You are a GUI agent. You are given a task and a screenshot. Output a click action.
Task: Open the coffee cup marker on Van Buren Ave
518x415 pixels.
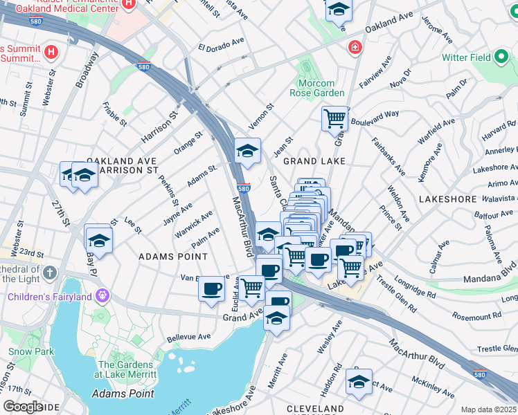[x=212, y=292]
